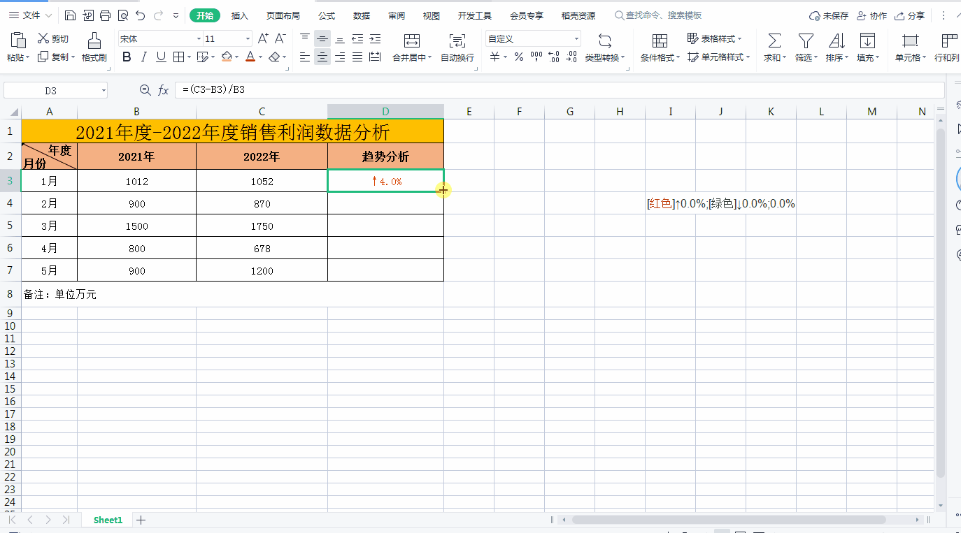Click the Filter (筛选) funnel icon
961x533 pixels.
[x=806, y=41]
